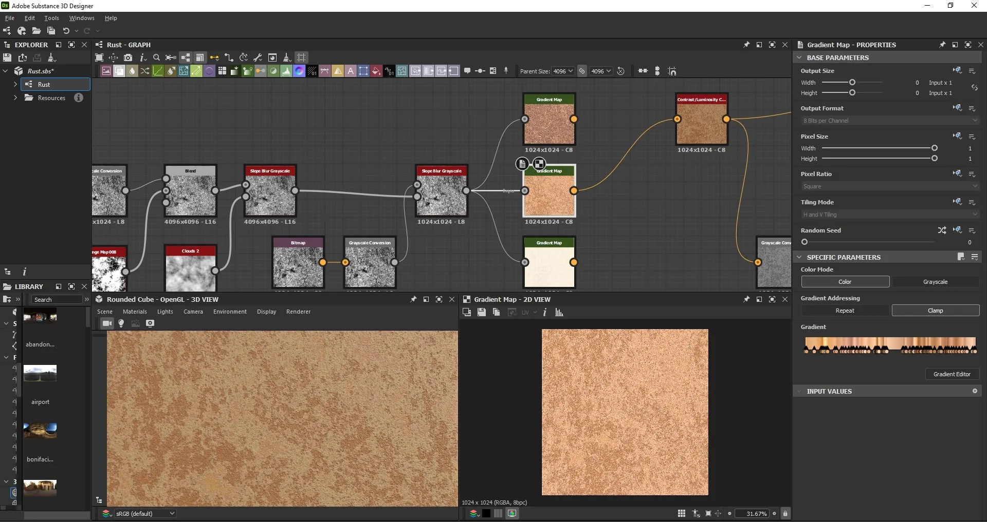The height and width of the screenshot is (522, 987).
Task: Toggle tiling display in 2D view
Action: point(682,513)
